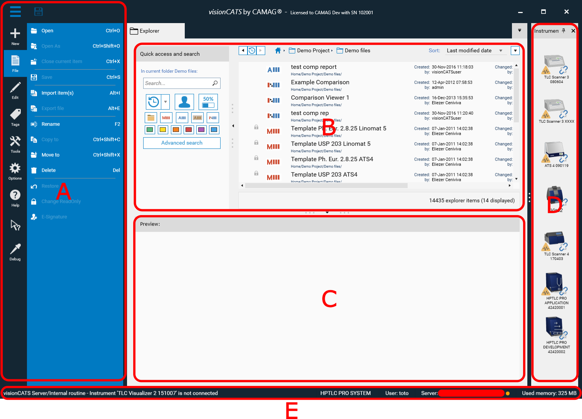Toggle the comparison file type filter
The height and width of the screenshot is (419, 582).
(213, 118)
